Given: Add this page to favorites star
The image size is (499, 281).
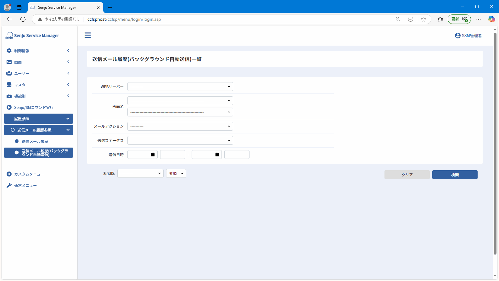Looking at the screenshot, I should point(423,19).
